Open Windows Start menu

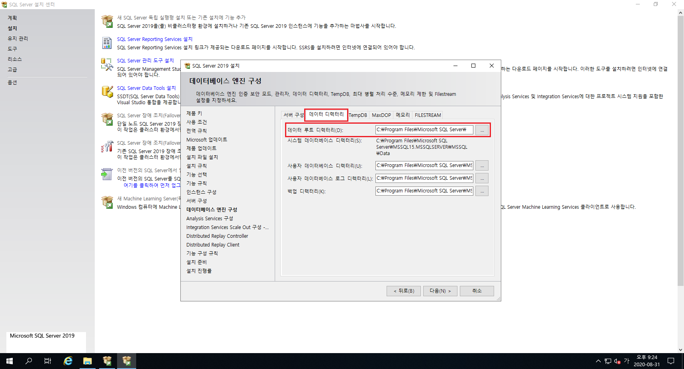10,361
